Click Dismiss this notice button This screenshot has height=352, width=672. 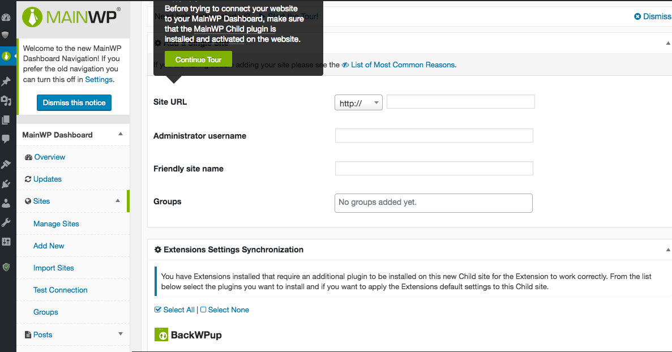[x=74, y=103]
